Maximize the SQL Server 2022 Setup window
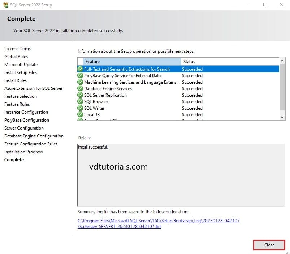 tap(265, 5)
